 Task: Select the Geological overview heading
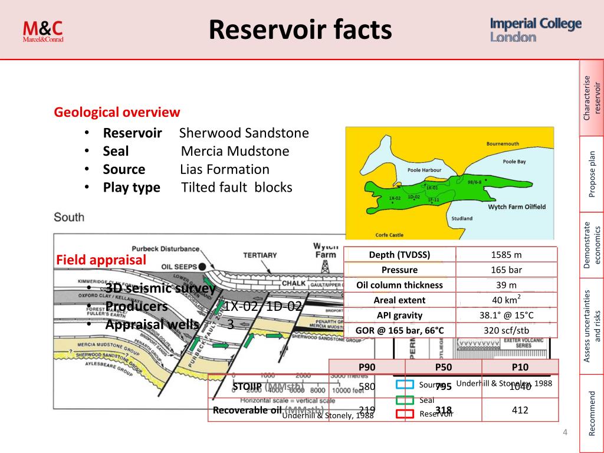pos(117,112)
